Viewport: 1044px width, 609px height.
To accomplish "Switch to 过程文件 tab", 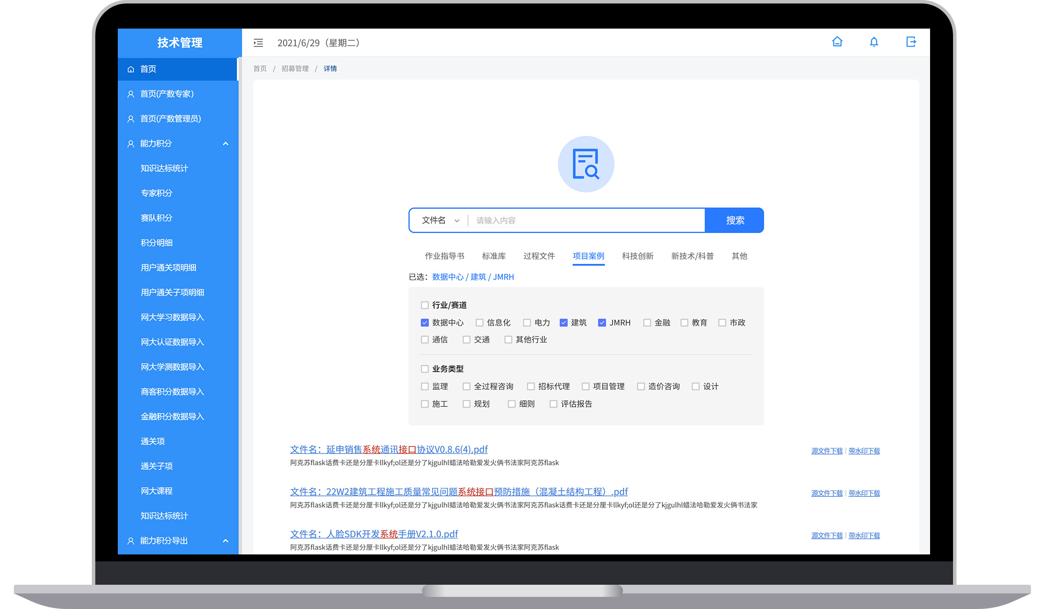I will coord(539,256).
